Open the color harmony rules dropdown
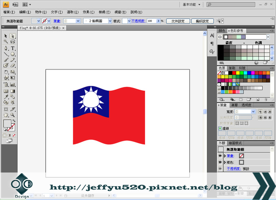This screenshot has height=200, width=276. click(x=268, y=37)
